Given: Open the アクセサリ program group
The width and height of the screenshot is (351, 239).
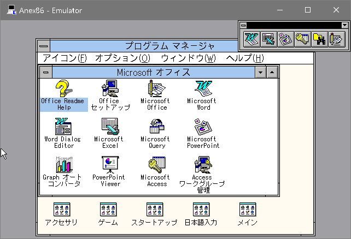Looking at the screenshot, I should [x=62, y=214].
